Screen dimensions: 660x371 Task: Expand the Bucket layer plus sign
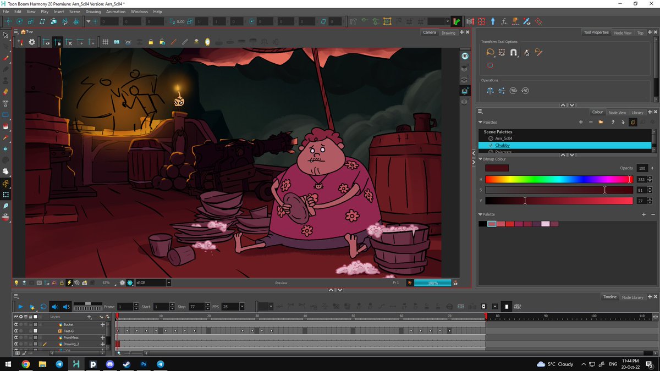pyautogui.click(x=102, y=325)
